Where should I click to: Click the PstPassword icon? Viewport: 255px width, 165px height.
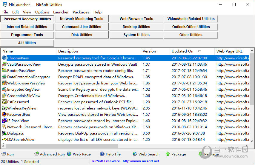[4, 102]
